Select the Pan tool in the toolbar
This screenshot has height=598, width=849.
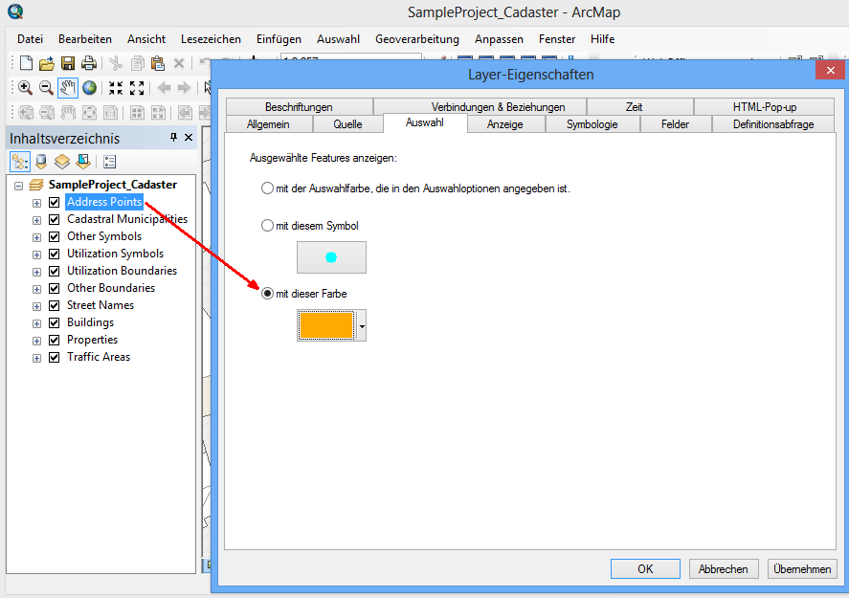pos(68,87)
